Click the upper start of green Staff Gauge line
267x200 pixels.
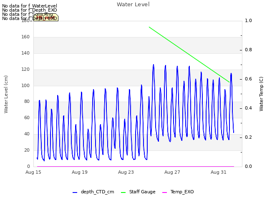click(x=149, y=27)
